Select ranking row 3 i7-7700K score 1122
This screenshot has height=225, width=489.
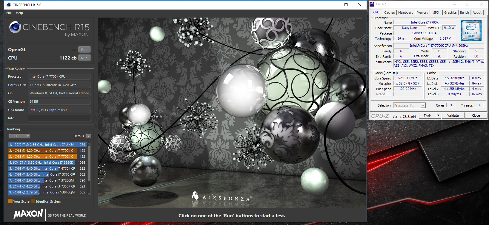47,157
